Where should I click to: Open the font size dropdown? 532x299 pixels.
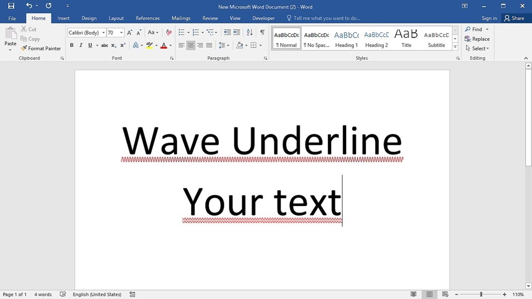pyautogui.click(x=121, y=33)
